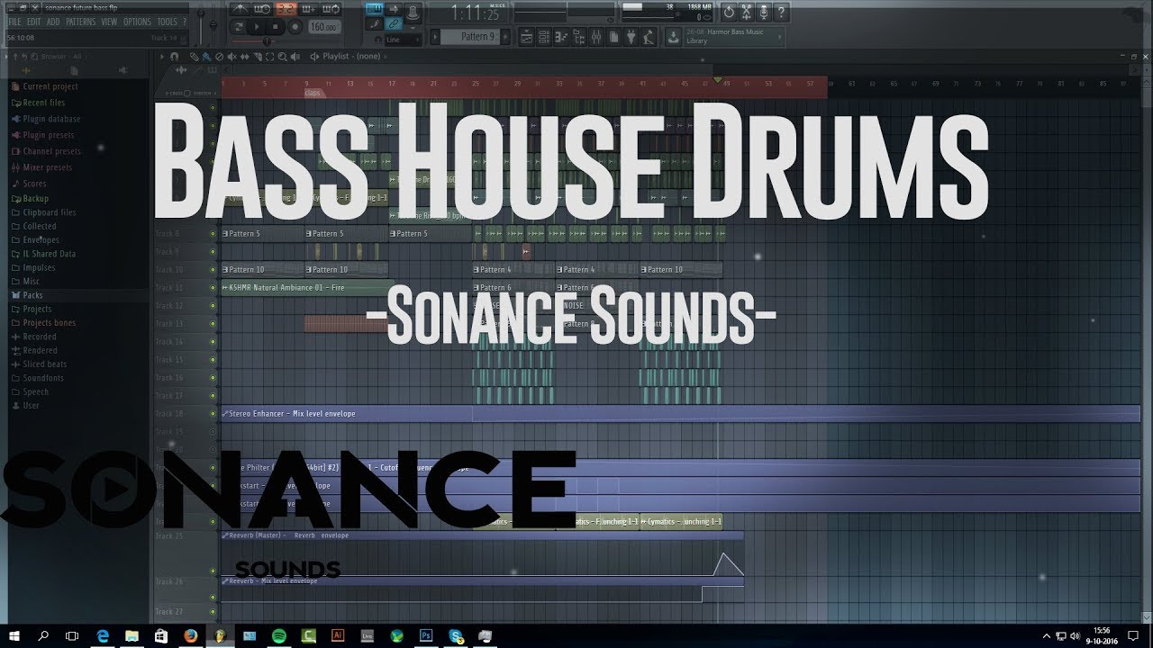Expand Current project in browser
The width and height of the screenshot is (1153, 648).
(x=44, y=86)
